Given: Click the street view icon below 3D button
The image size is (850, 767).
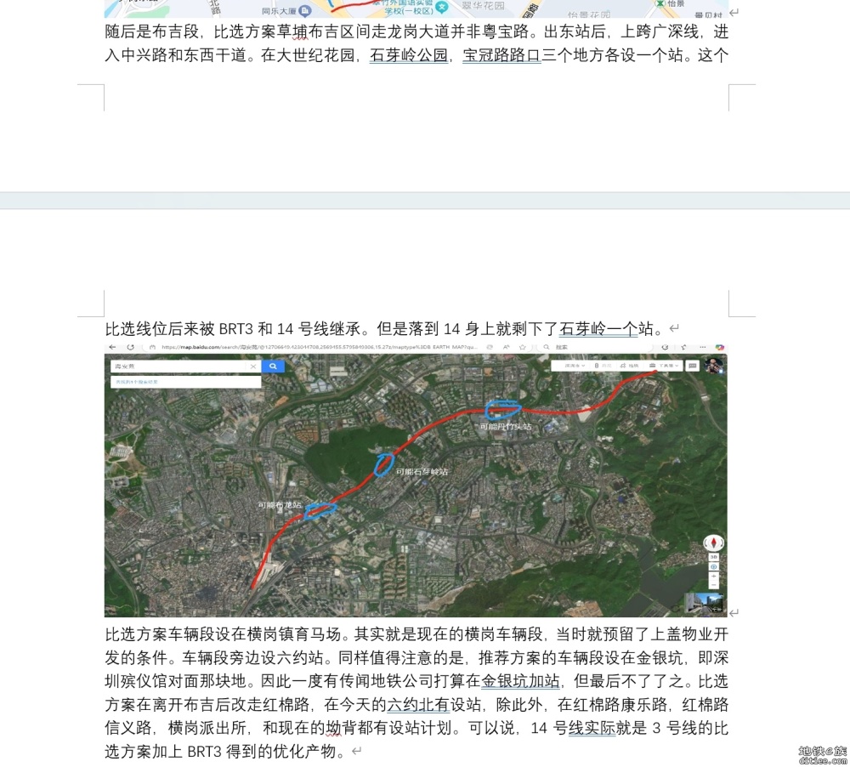Looking at the screenshot, I should [x=713, y=566].
